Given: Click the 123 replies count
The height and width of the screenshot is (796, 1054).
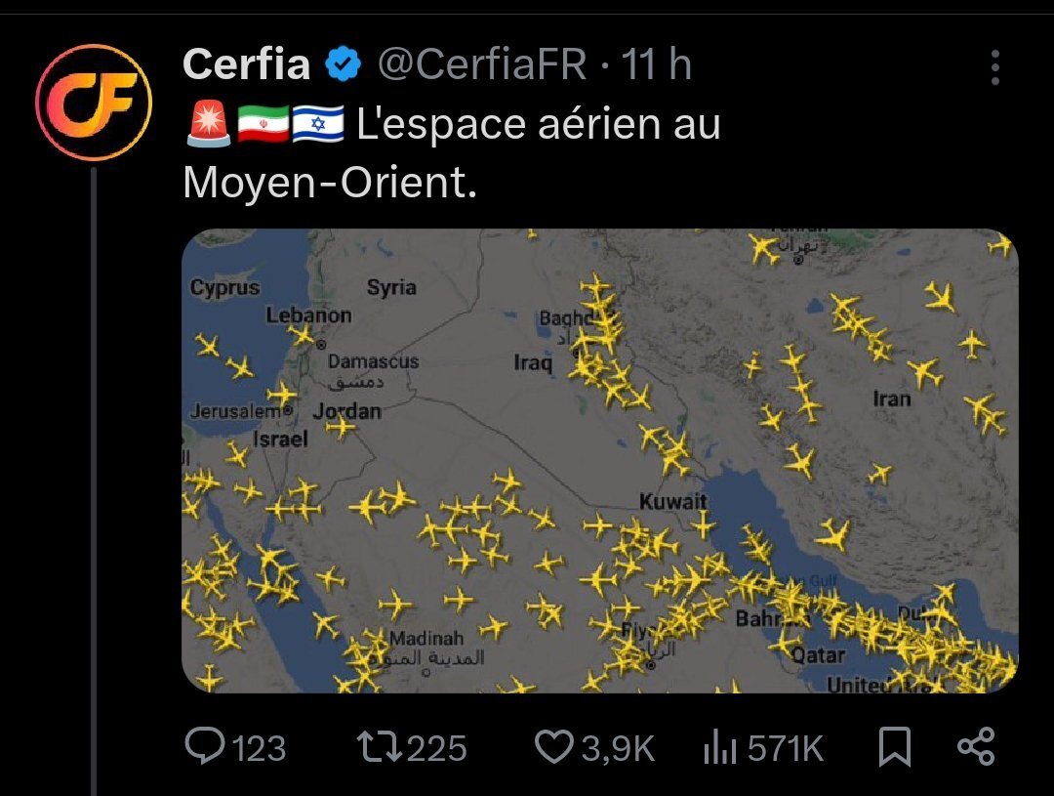Looking at the screenshot, I should click(x=259, y=748).
